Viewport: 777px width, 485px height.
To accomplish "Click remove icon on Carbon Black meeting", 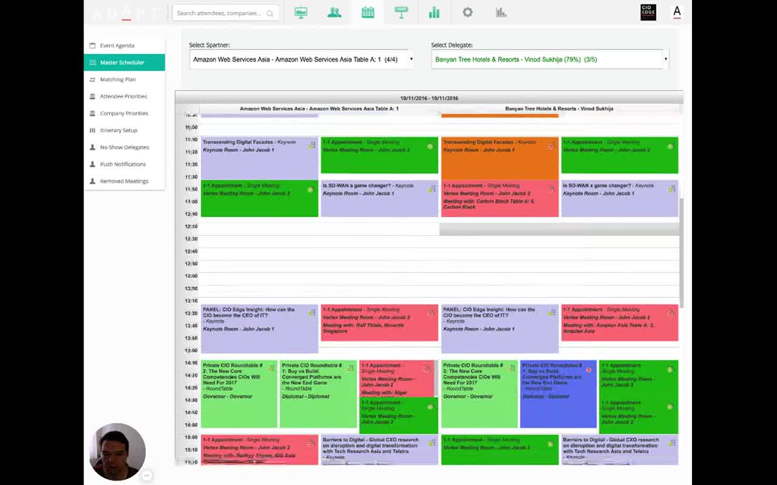I will 551,189.
